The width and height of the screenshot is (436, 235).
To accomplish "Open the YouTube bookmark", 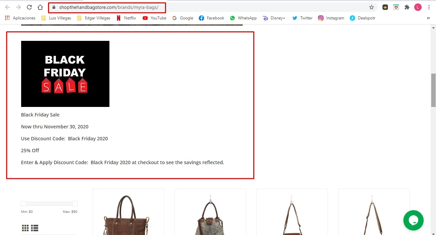I will [154, 18].
